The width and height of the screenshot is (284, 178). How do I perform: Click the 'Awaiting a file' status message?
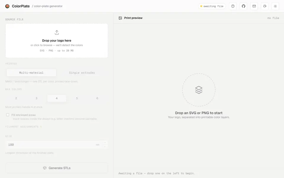pos(157,173)
